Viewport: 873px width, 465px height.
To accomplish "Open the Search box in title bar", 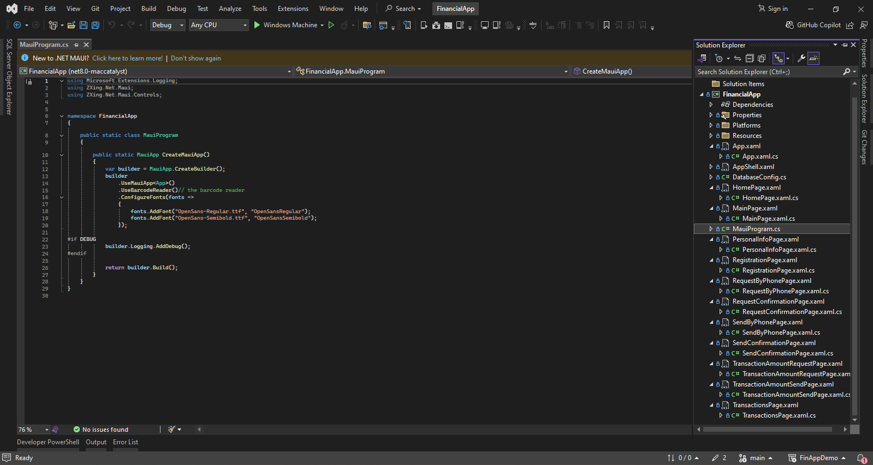I will click(403, 9).
